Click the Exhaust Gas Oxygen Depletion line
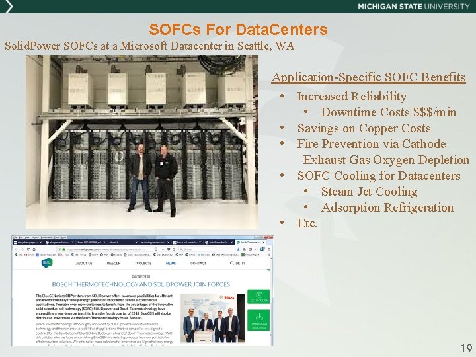Screen dimensions: 476x357 coord(386,160)
